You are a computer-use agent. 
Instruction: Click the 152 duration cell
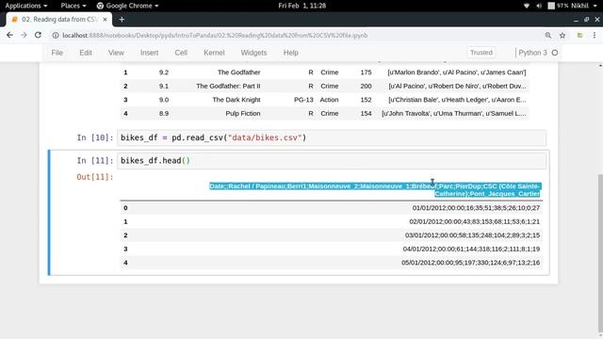(x=366, y=100)
